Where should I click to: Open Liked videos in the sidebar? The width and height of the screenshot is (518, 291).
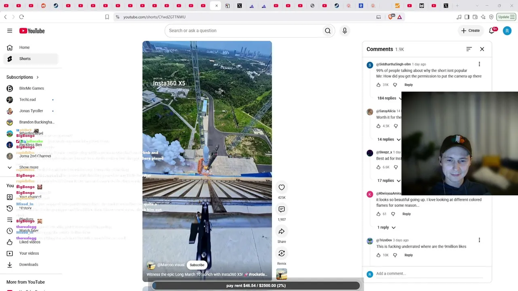click(x=31, y=242)
